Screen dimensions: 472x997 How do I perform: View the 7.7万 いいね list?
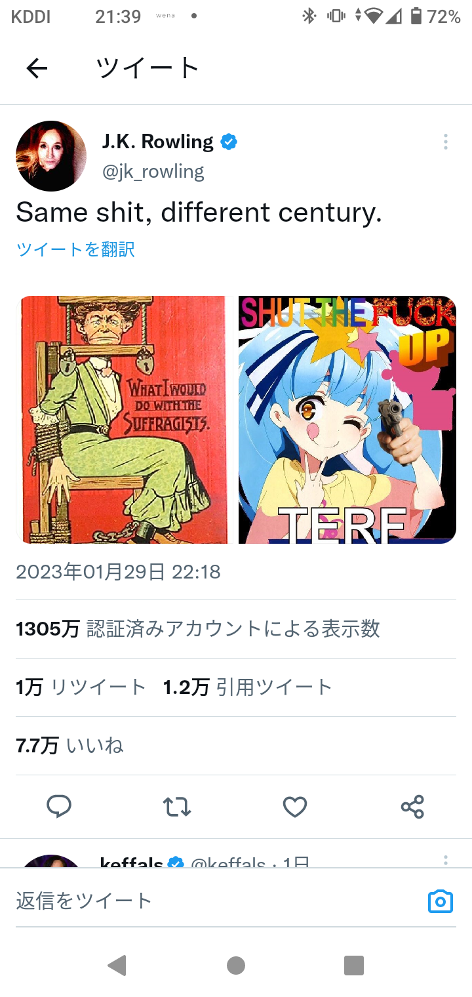click(69, 746)
